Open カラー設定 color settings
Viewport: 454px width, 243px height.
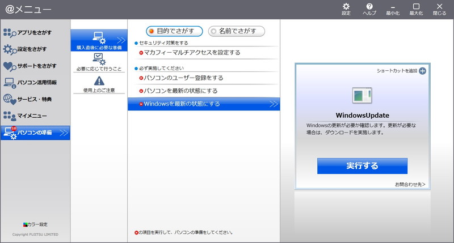(x=35, y=224)
